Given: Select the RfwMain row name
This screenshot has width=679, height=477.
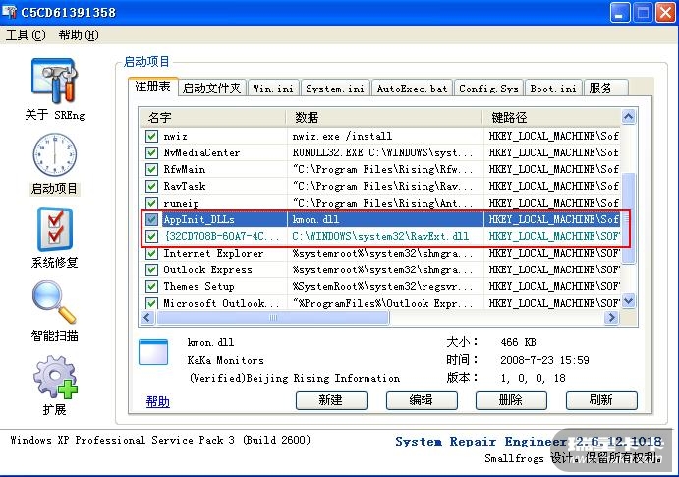Looking at the screenshot, I should (184, 169).
